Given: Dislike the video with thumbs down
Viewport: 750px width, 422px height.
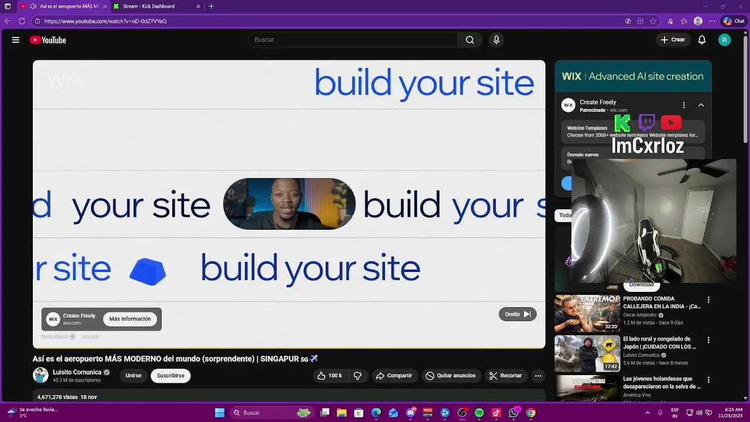Looking at the screenshot, I should [x=358, y=376].
